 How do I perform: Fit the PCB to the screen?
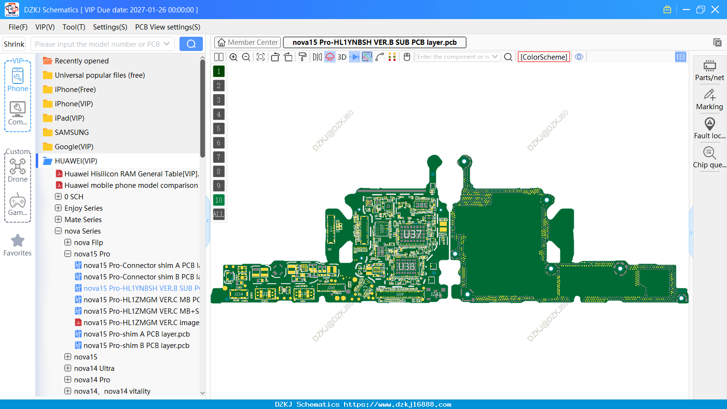(261, 57)
